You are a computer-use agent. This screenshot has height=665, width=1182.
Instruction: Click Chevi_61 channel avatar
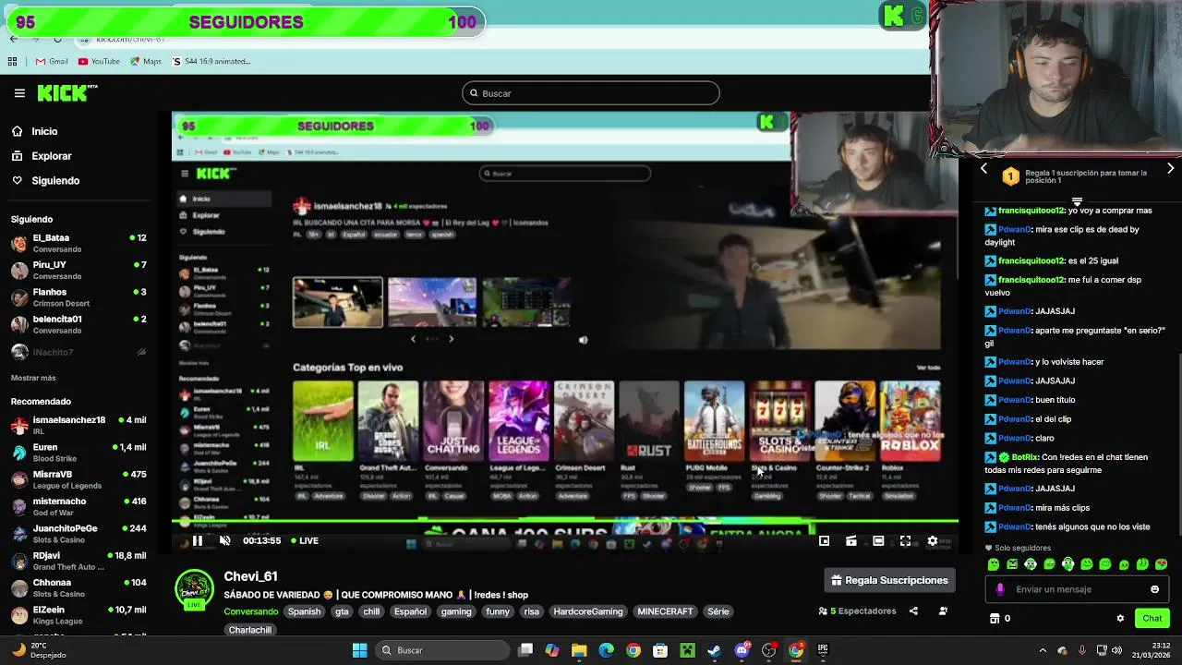click(194, 590)
